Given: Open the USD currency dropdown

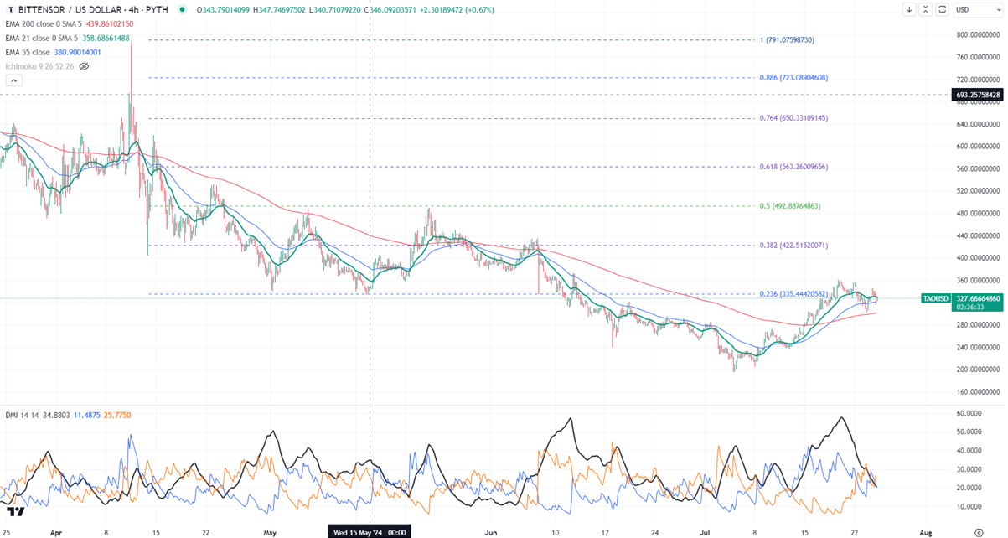Looking at the screenshot, I should (x=978, y=10).
